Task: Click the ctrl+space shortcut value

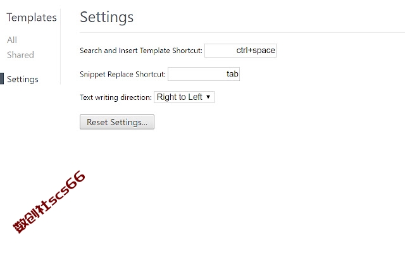Action: [x=256, y=51]
